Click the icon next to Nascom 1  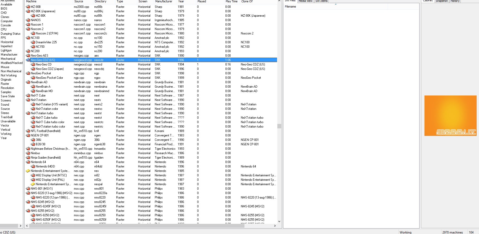[28, 25]
